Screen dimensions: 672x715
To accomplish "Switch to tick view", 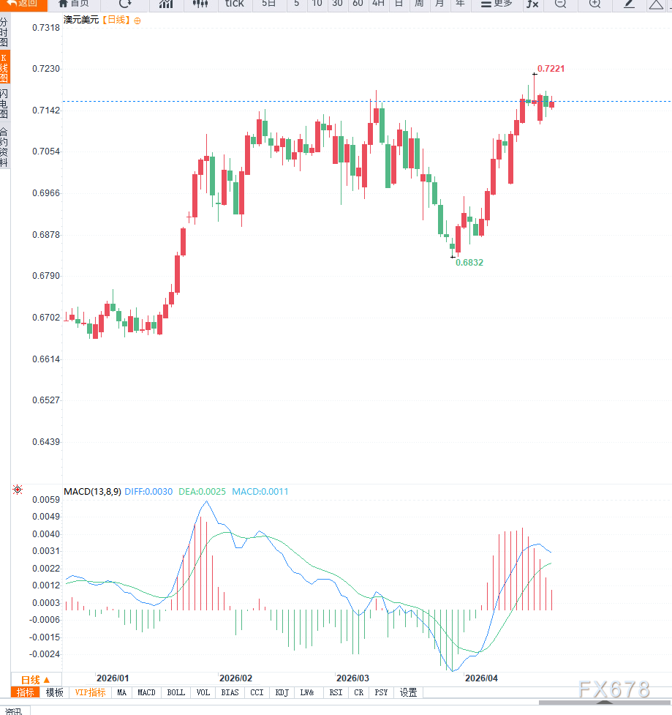I will click(x=234, y=4).
